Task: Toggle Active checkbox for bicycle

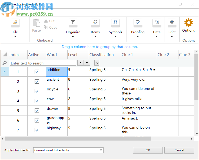Action: point(37,91)
